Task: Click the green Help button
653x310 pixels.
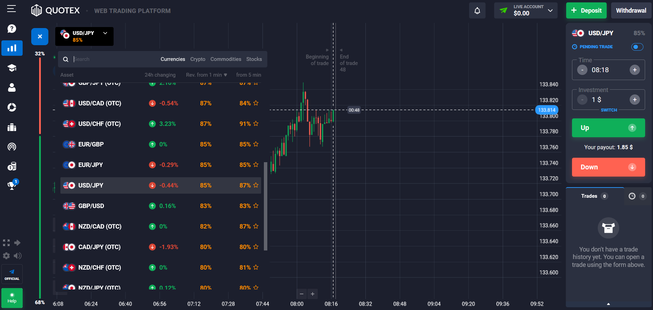Action: (x=12, y=298)
